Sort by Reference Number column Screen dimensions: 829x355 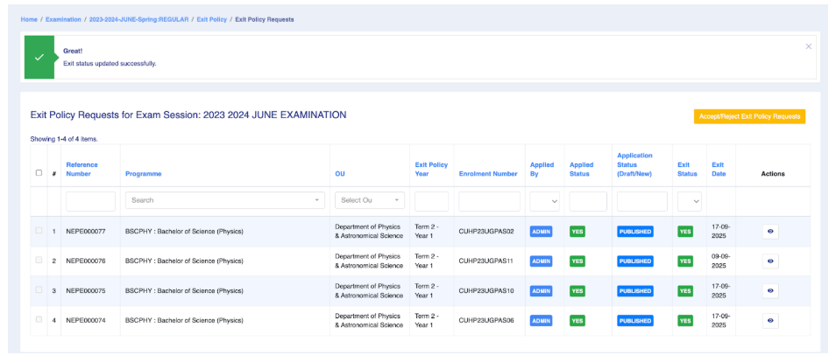[x=81, y=169]
